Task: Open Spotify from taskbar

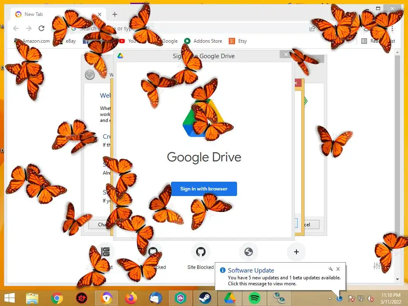Action: point(255,298)
